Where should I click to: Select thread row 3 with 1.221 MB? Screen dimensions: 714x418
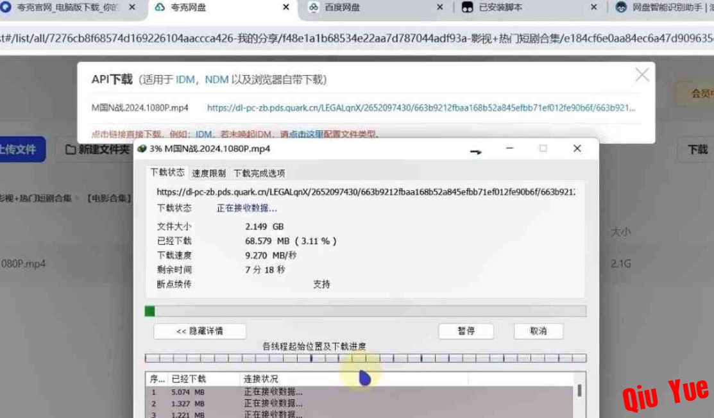pos(360,414)
